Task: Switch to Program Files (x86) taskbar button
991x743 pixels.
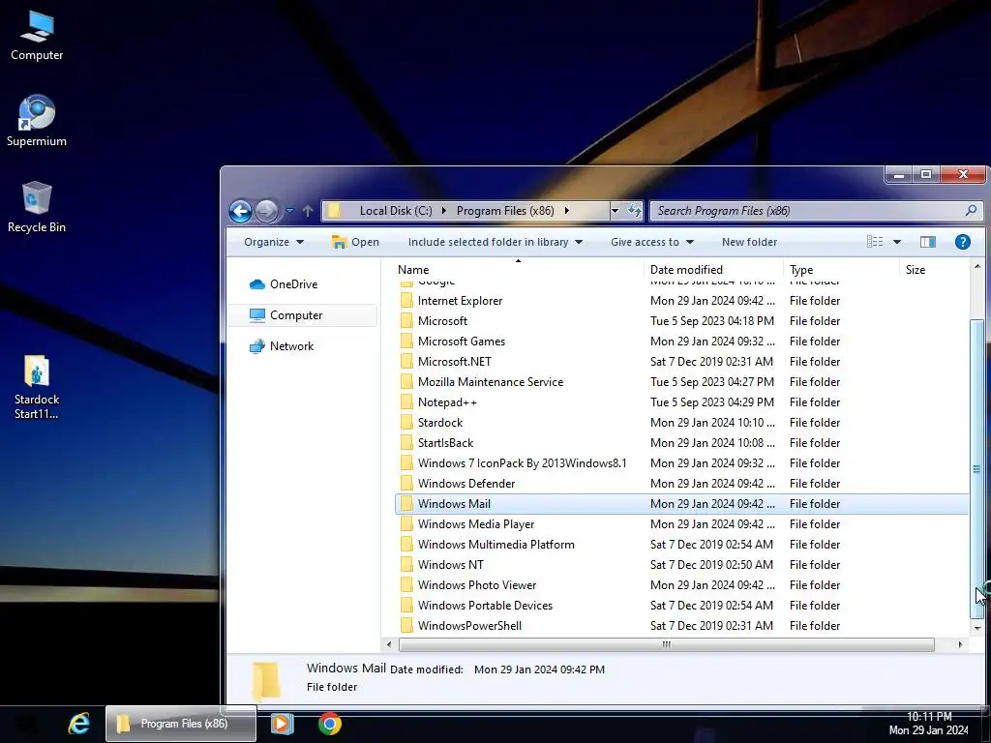Action: [x=181, y=724]
